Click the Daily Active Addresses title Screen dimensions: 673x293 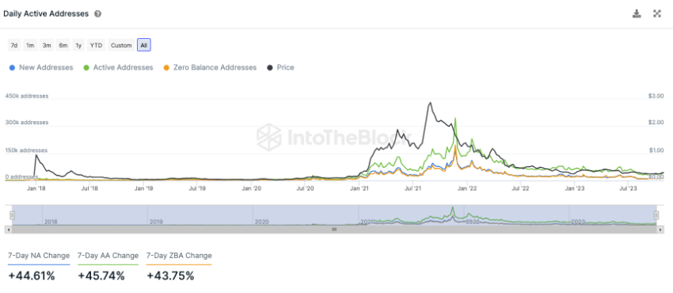46,13
